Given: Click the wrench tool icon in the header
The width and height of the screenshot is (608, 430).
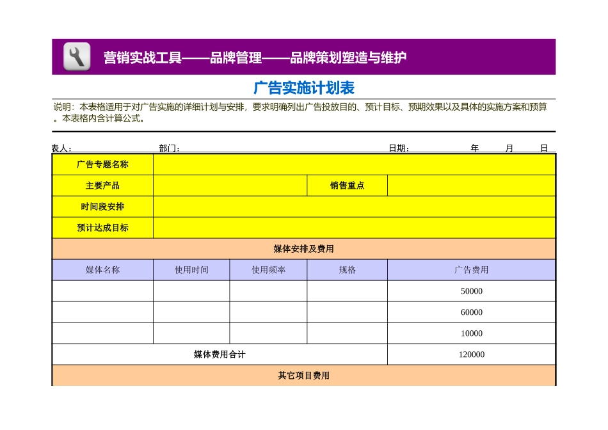Looking at the screenshot, I should pos(76,56).
